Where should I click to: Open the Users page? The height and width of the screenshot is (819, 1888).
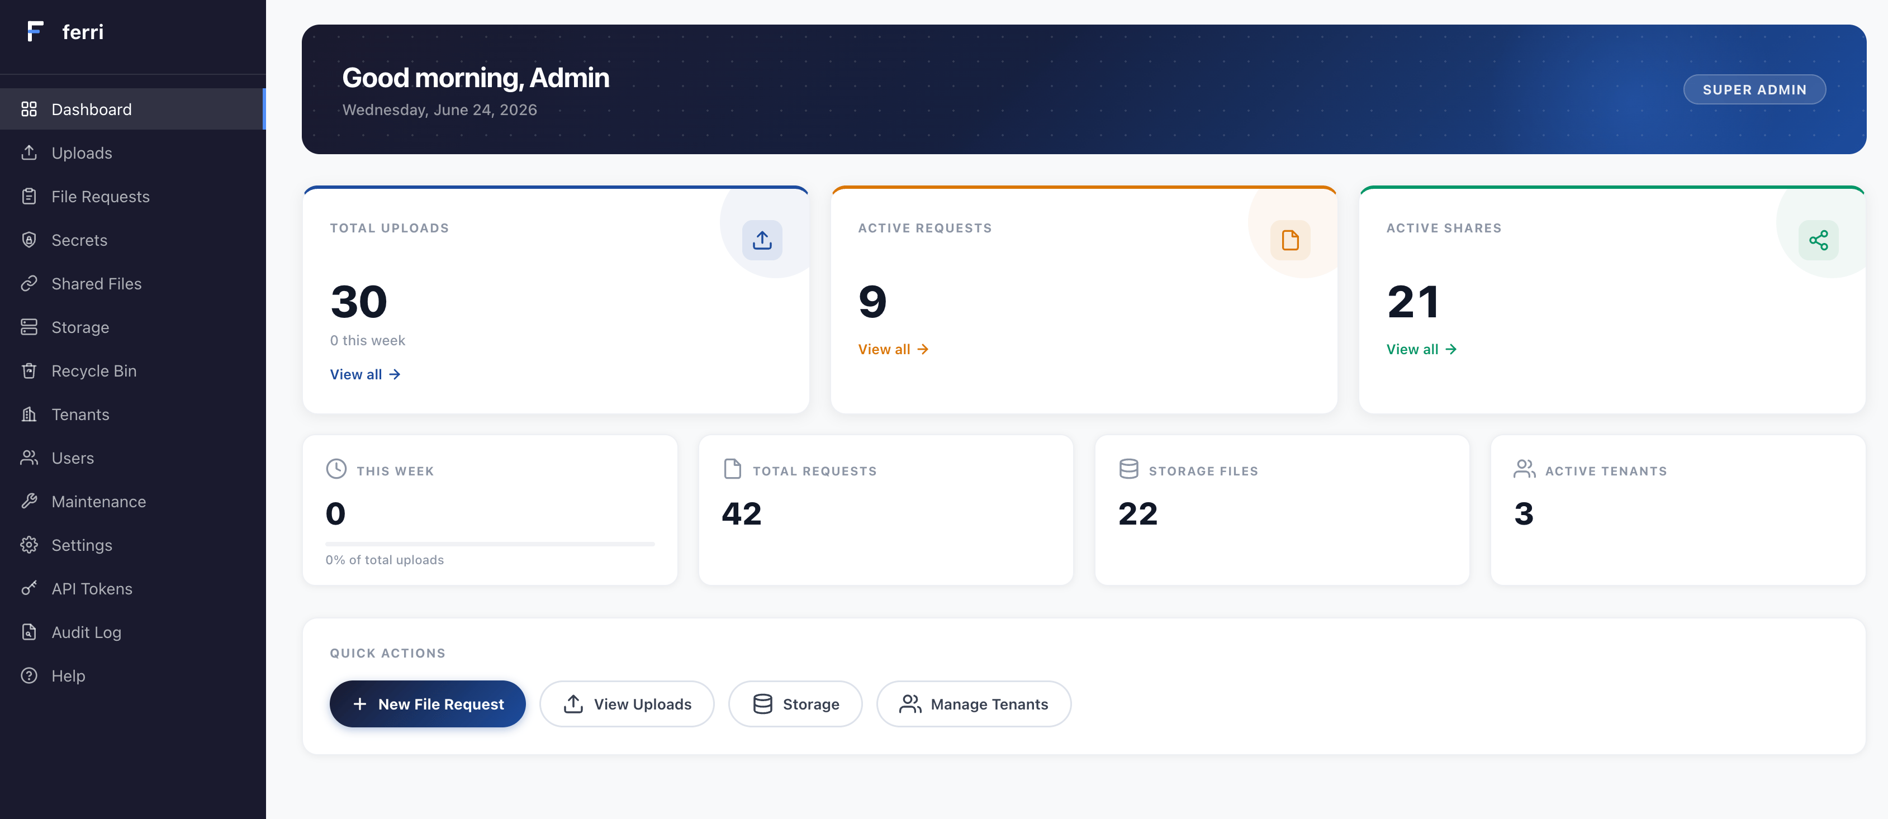pyautogui.click(x=132, y=458)
